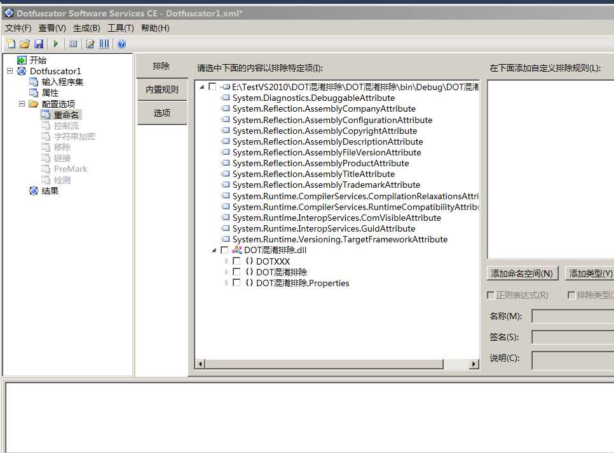The height and width of the screenshot is (453, 614).
Task: Open the 文件(F) menu
Action: pos(18,28)
